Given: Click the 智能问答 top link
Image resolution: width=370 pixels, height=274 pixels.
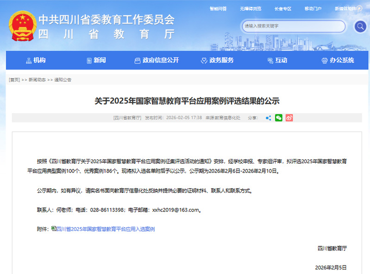Looking at the screenshot, I should click(x=218, y=9).
